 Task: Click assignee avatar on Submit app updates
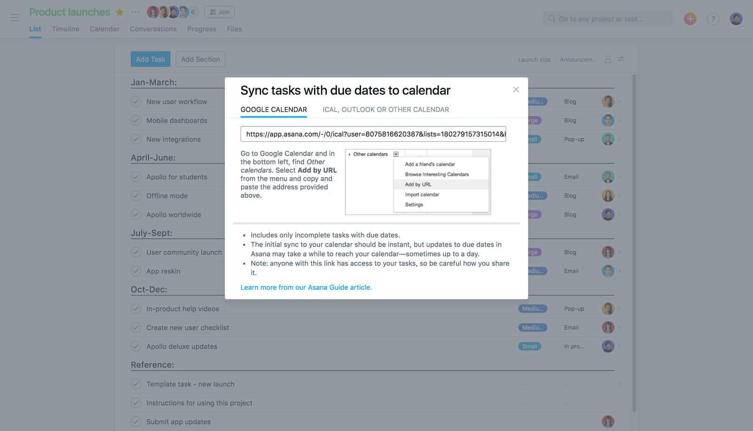(608, 422)
